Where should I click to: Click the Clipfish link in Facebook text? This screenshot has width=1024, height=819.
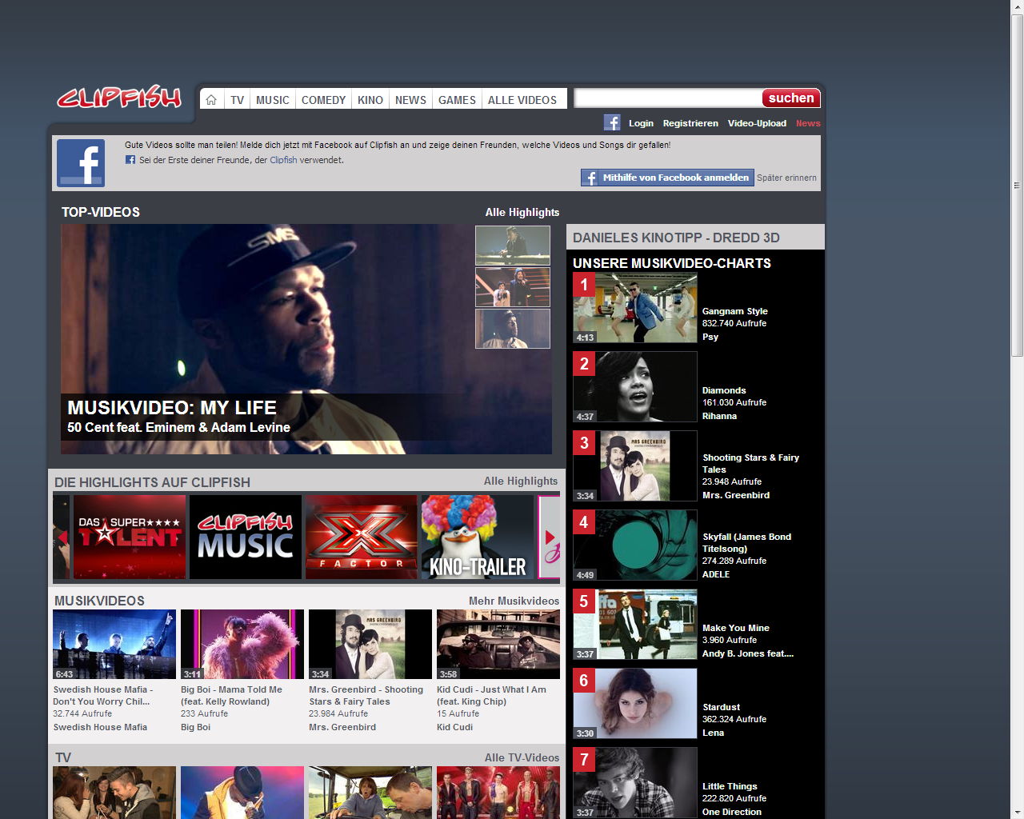click(x=283, y=160)
